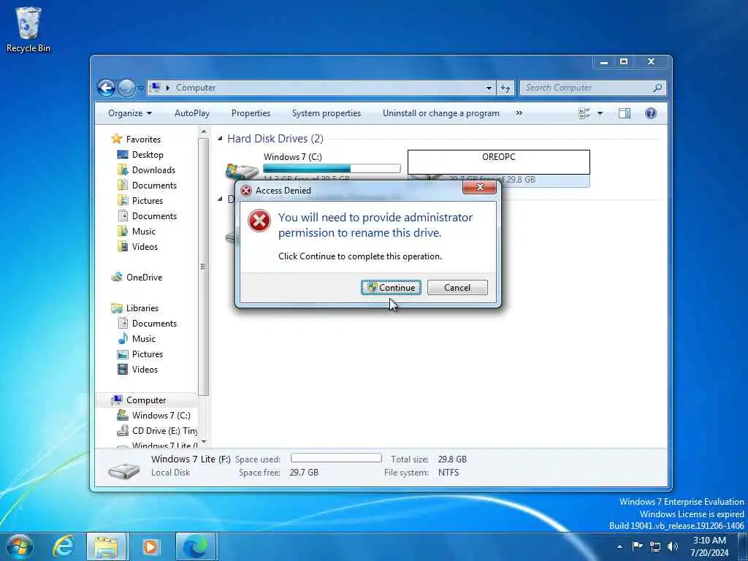Image resolution: width=748 pixels, height=561 pixels.
Task: Open Microsoft Edge from taskbar
Action: 195,547
